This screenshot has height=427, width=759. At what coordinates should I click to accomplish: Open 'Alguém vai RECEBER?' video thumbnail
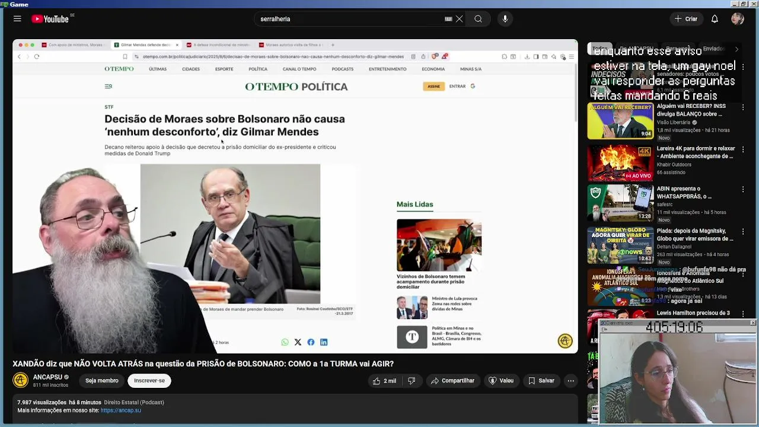tap(620, 121)
